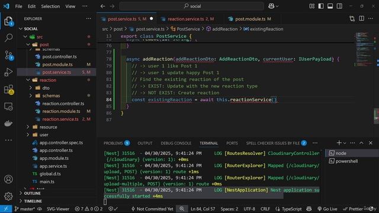
Task: Split the editor to the right
Action: pos(361,18)
